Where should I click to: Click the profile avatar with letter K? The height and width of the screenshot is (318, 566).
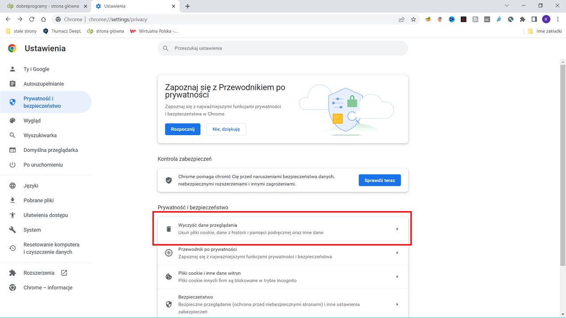tap(546, 19)
